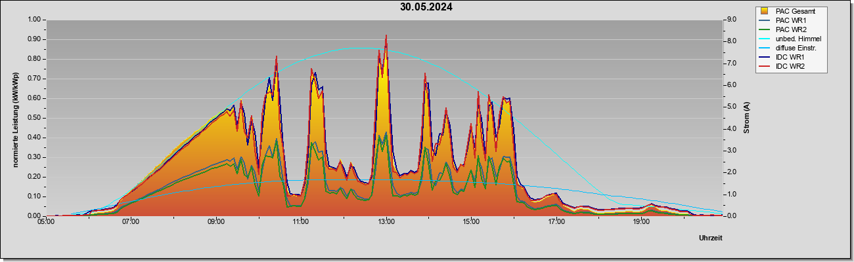Screen dimensions: 854x262
Task: Click the 0.50 value on the power axis
Action: click(x=34, y=118)
